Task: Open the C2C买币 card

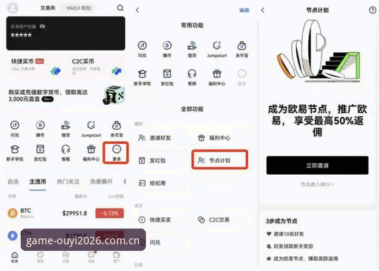Action: point(97,66)
